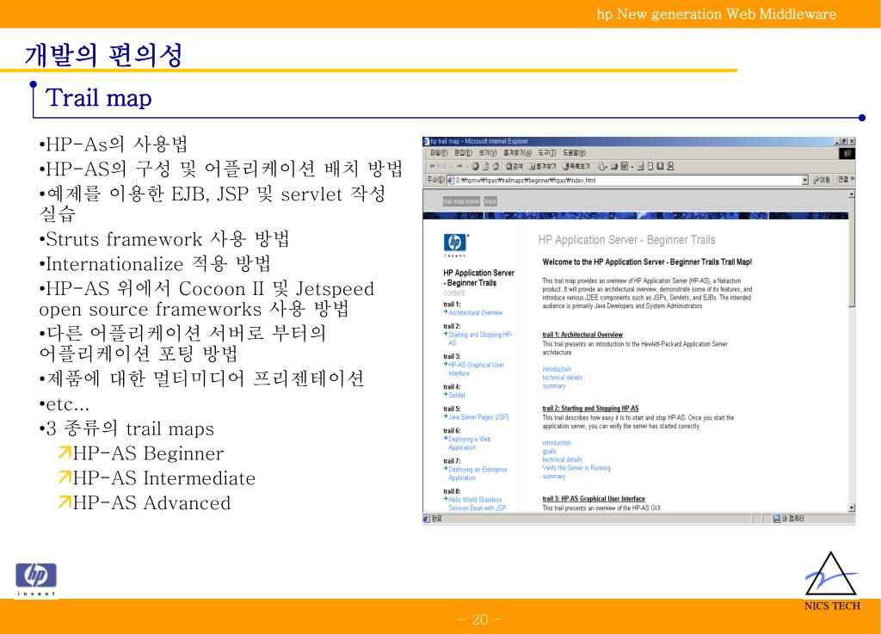
Task: Click heading 'trail 2: Starting and Stopping HP-AS'
Action: tap(590, 409)
